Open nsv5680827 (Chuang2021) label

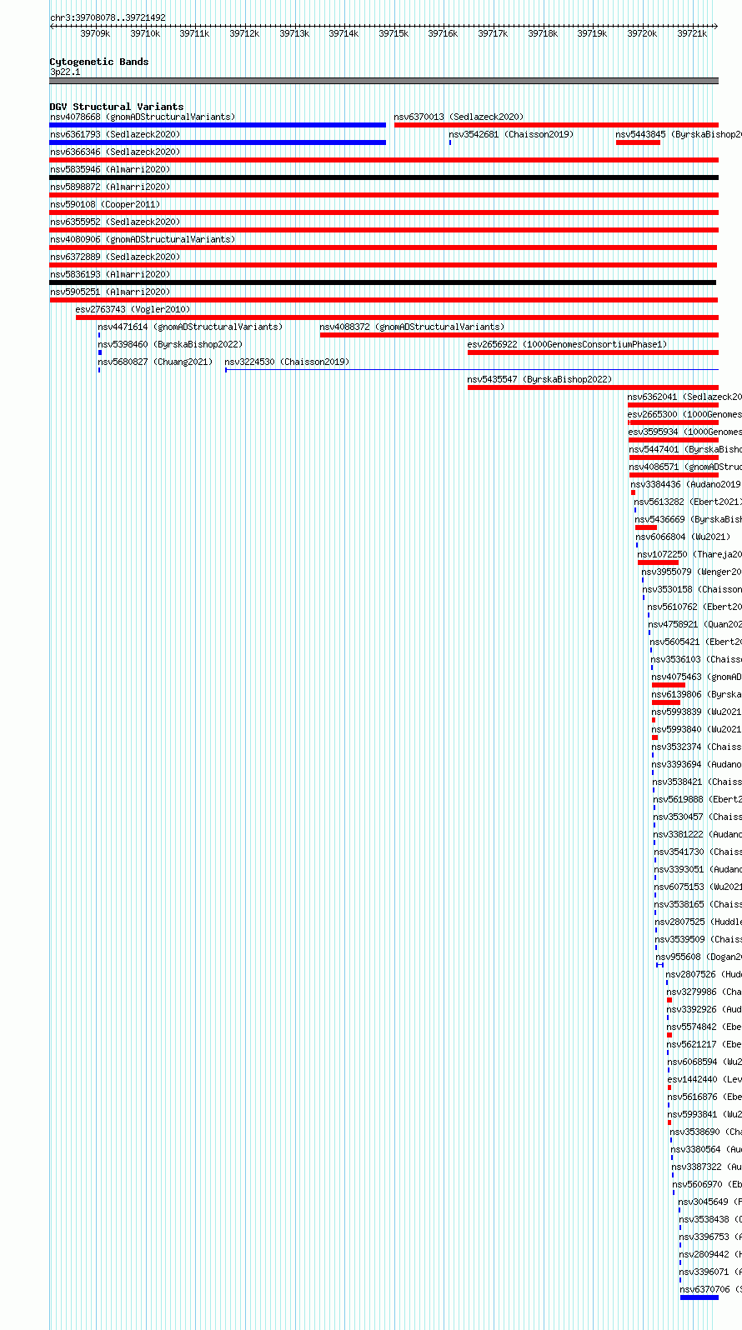(155, 362)
